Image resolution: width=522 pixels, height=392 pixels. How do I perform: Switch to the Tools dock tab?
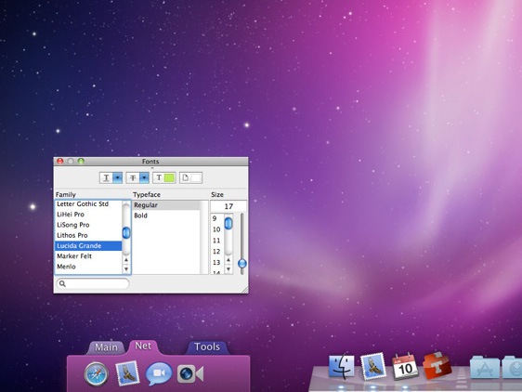click(207, 347)
